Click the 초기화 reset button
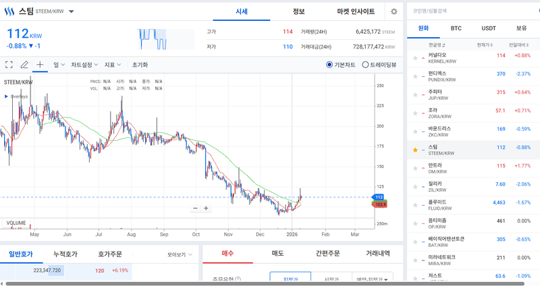540x286 pixels. tap(140, 65)
